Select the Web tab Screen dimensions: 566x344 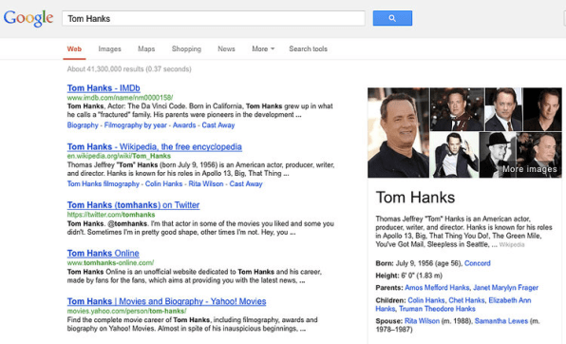74,48
